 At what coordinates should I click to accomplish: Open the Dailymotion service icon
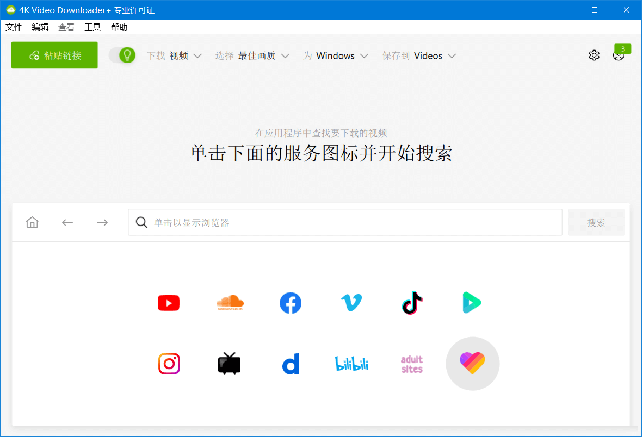click(x=291, y=364)
